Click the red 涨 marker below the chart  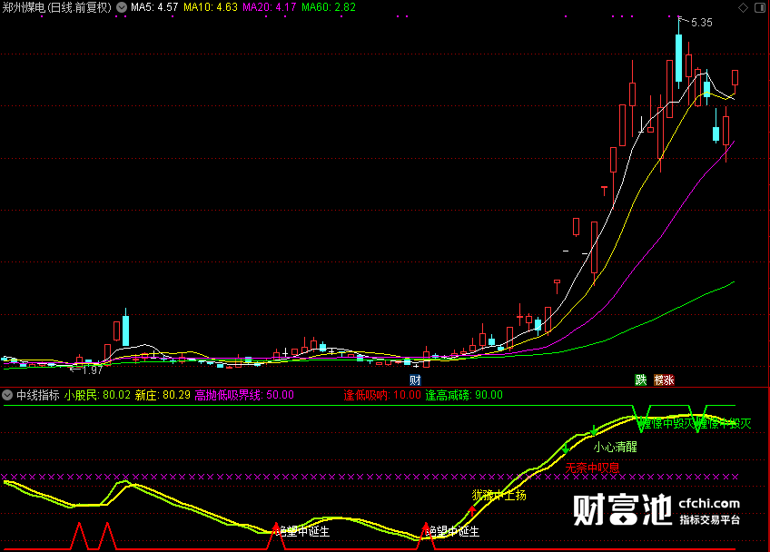(x=669, y=379)
